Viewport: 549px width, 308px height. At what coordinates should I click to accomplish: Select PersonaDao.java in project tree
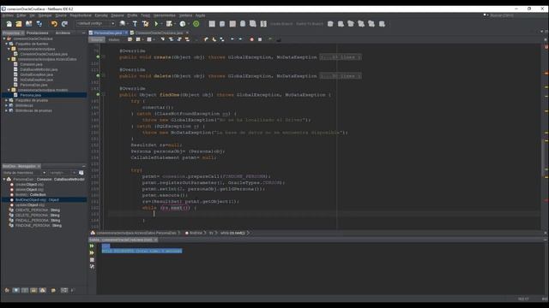[33, 85]
